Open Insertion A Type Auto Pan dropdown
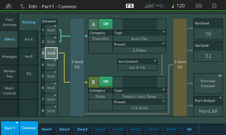Viewport: 226px width, 135px height. [139, 36]
